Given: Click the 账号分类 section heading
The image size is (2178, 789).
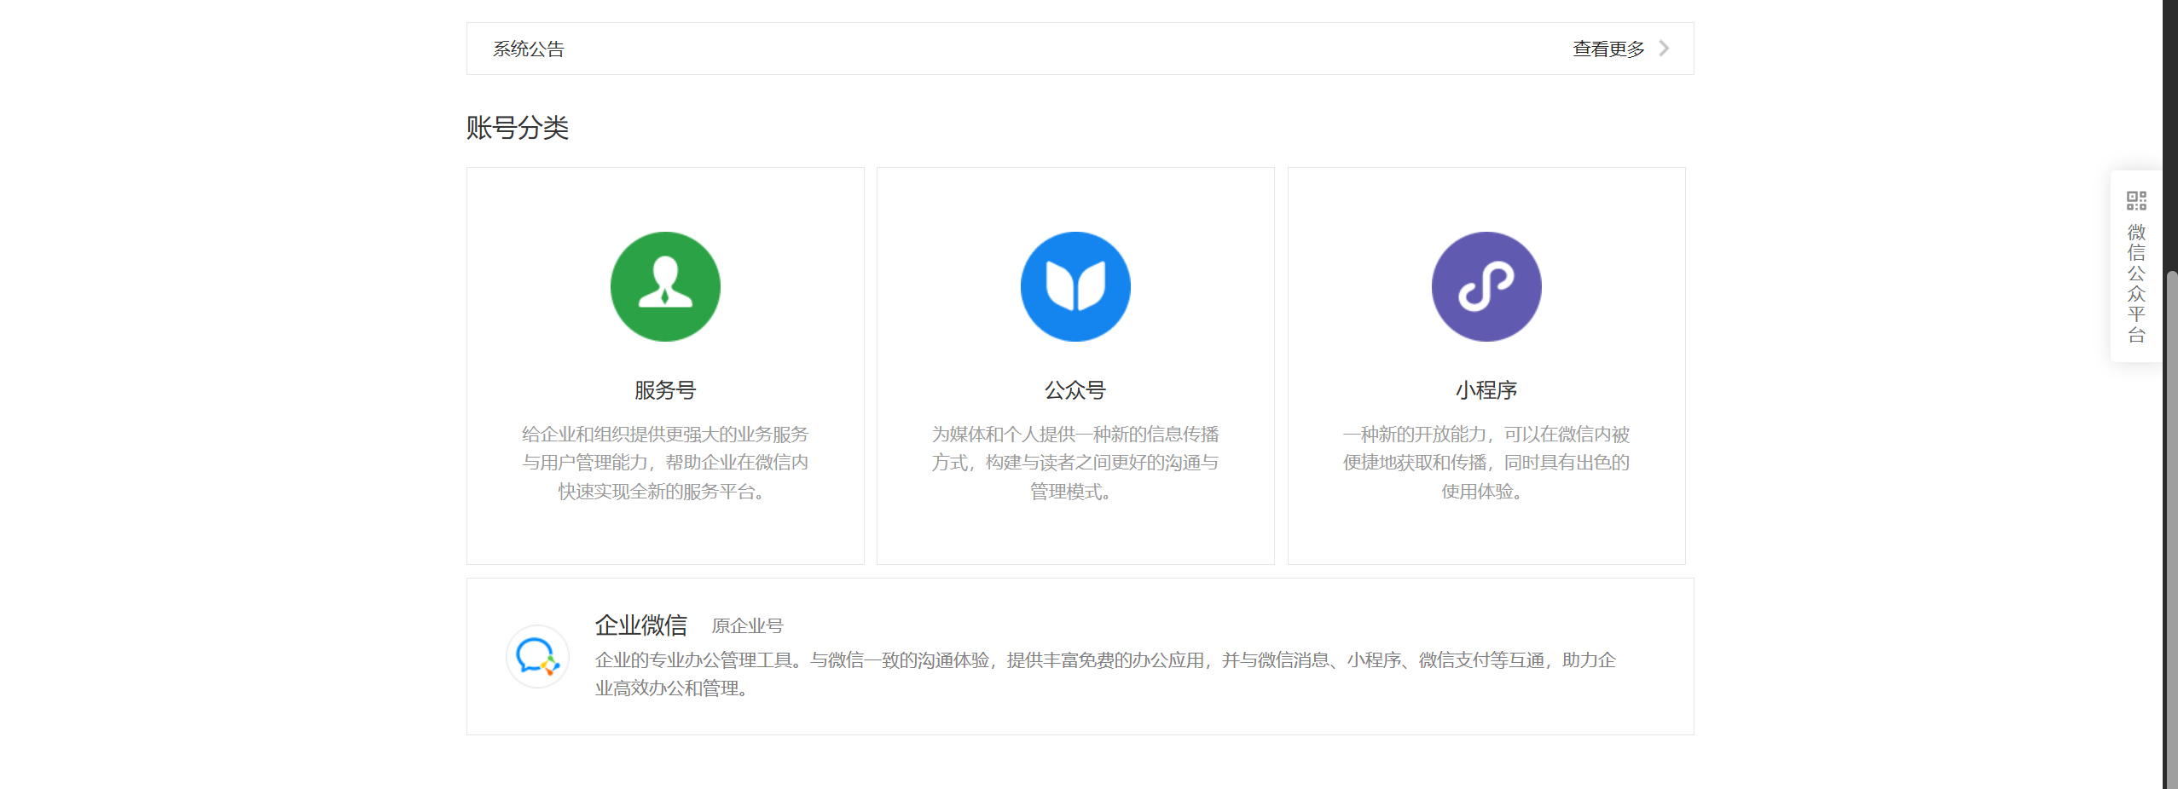Looking at the screenshot, I should [x=518, y=128].
